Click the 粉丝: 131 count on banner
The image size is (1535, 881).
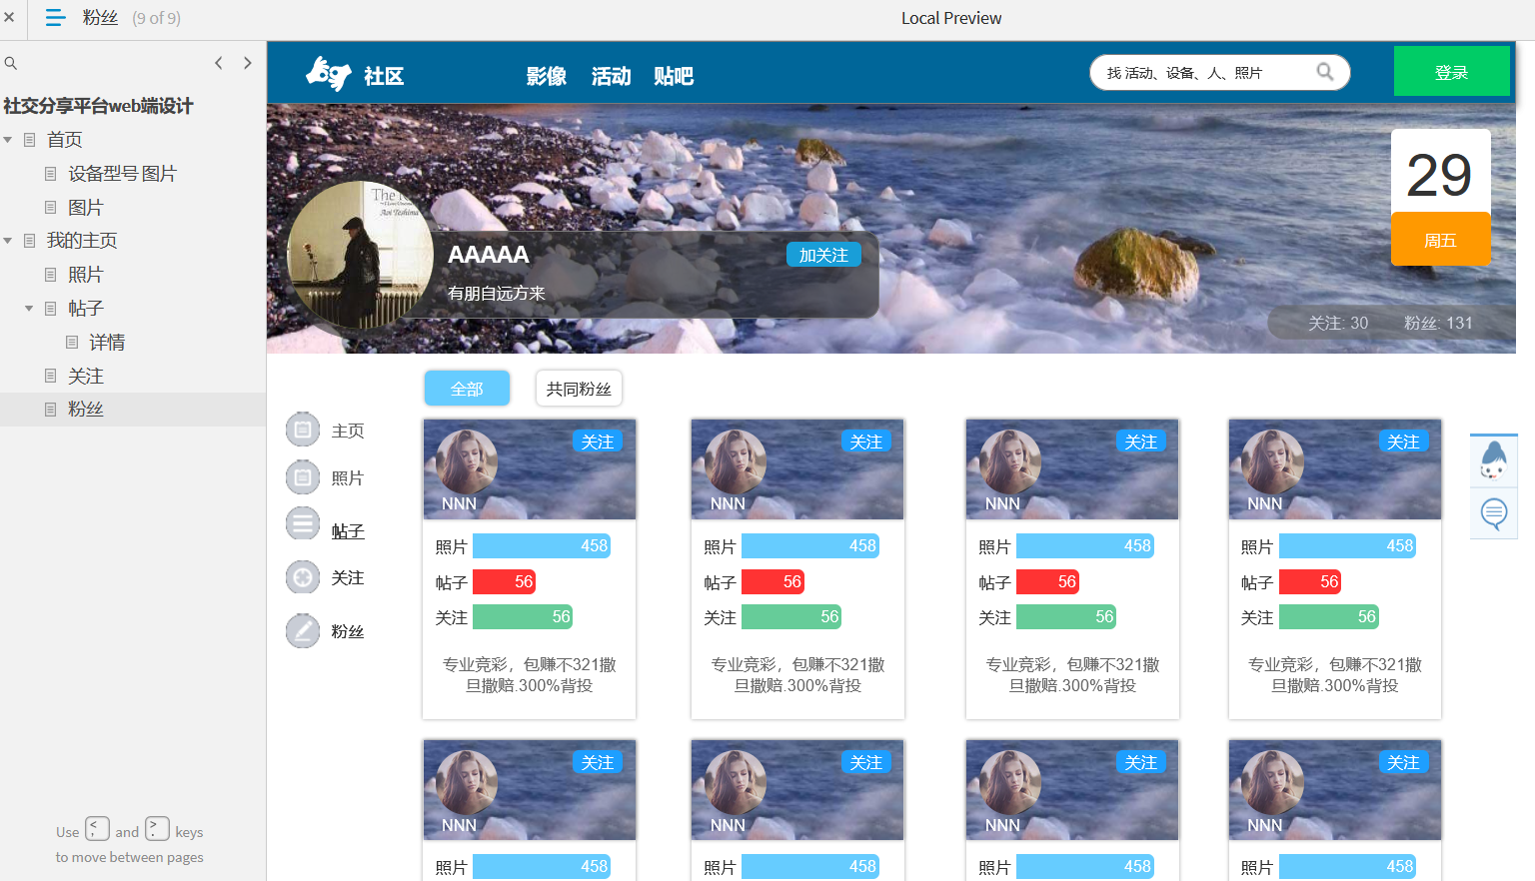click(x=1438, y=323)
